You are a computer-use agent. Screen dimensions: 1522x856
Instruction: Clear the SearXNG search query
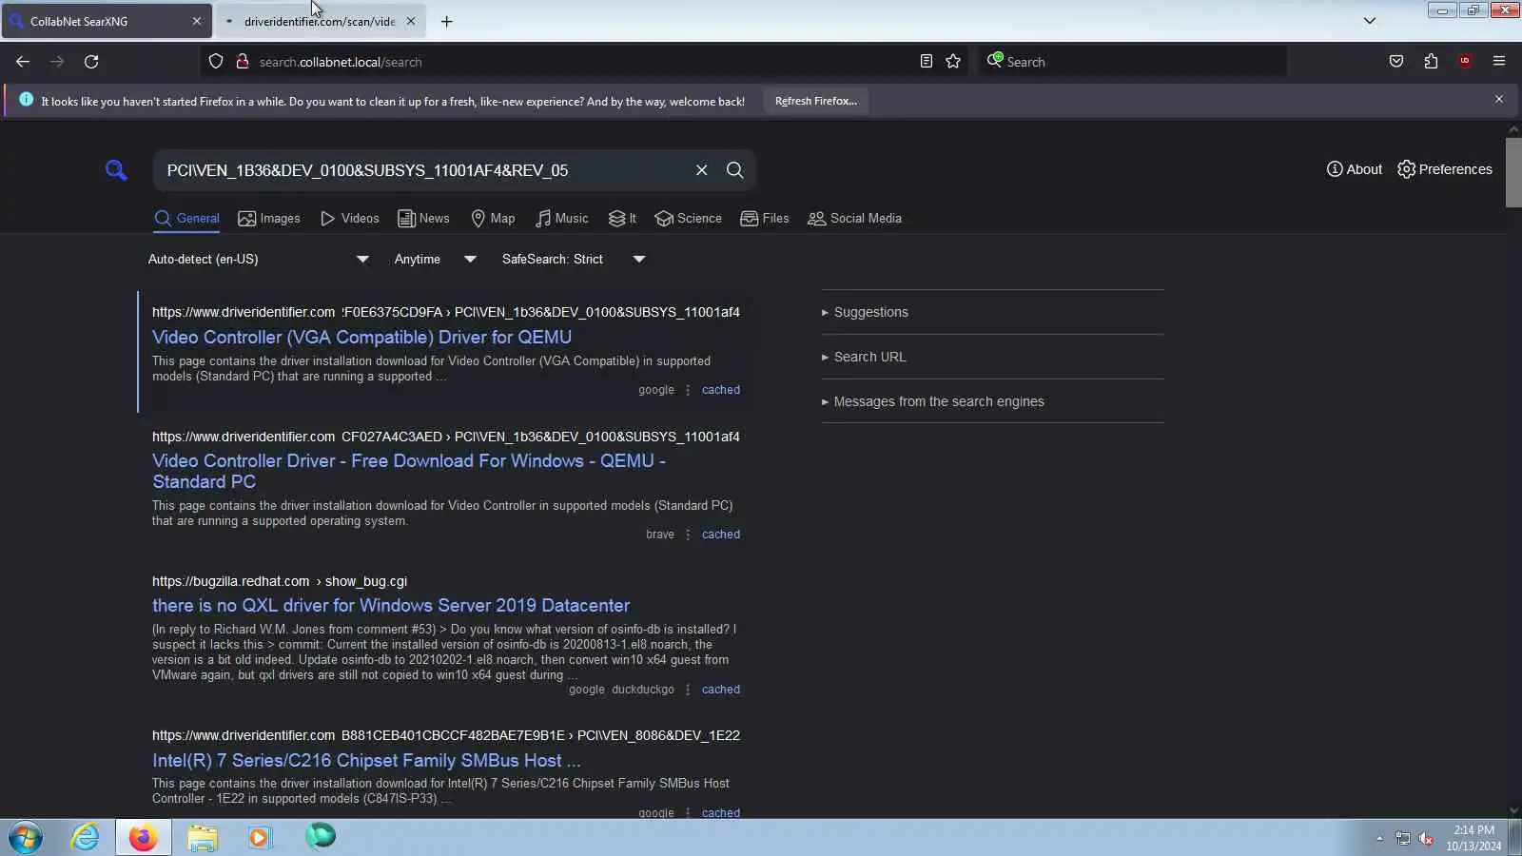pos(702,170)
